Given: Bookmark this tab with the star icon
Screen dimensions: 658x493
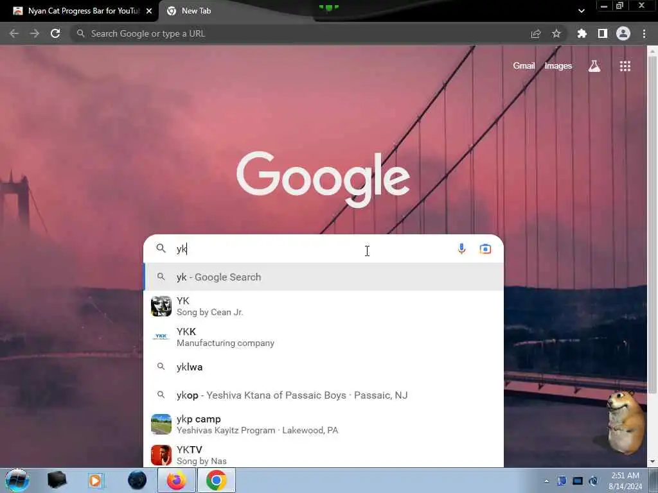Looking at the screenshot, I should click(556, 33).
